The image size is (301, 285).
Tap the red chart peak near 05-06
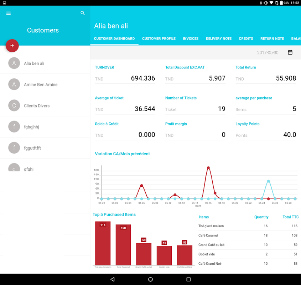tap(141, 186)
